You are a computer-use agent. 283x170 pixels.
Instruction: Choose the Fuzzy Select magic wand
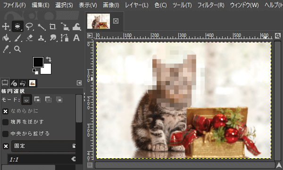(x=42, y=26)
